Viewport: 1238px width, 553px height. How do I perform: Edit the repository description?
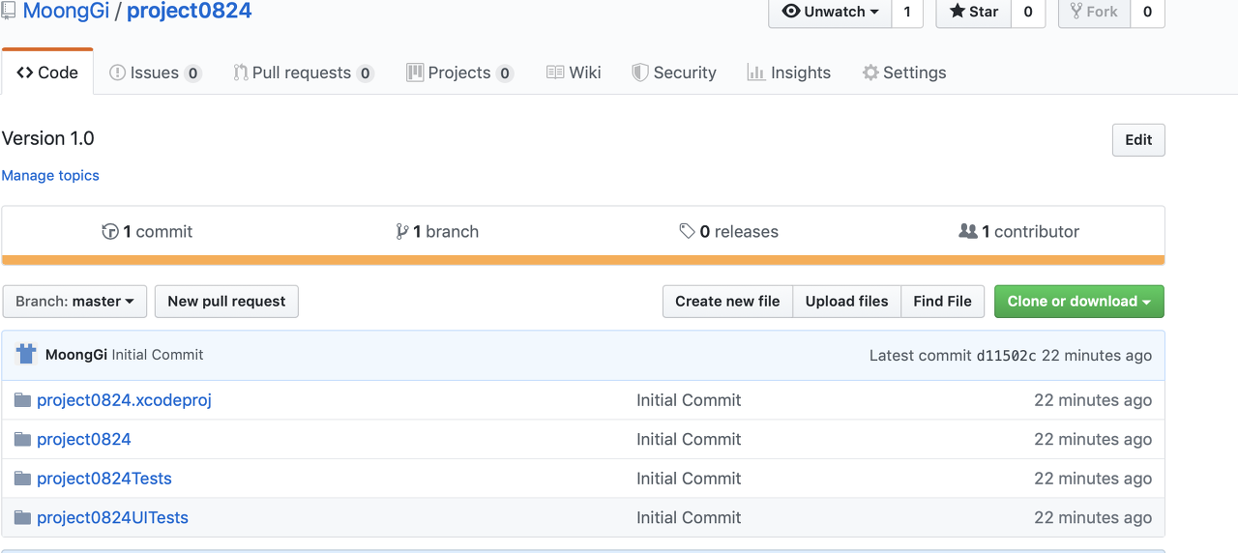(1138, 140)
